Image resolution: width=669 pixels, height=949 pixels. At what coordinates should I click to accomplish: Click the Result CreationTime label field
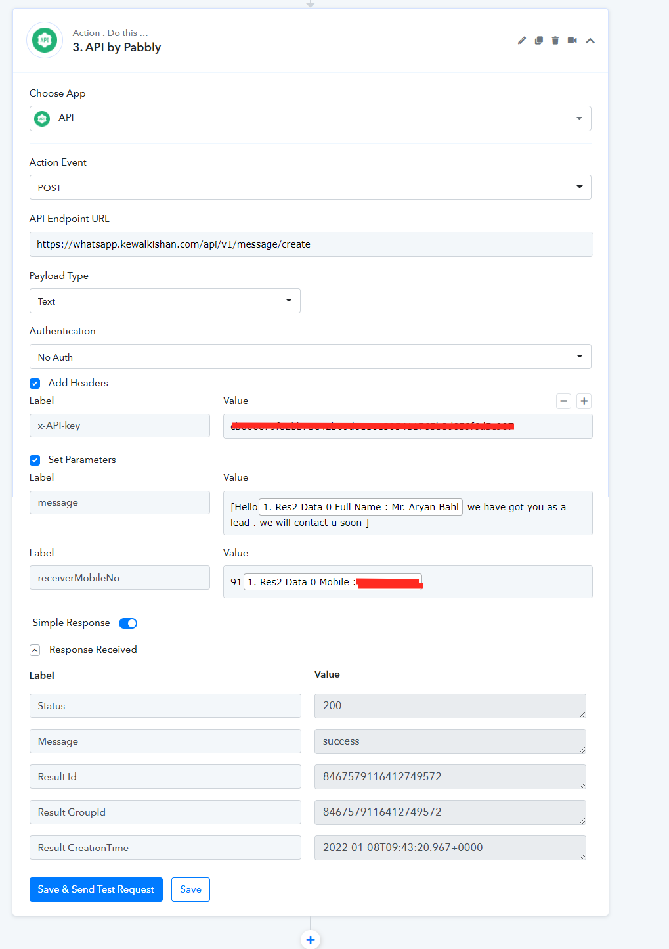coord(165,848)
